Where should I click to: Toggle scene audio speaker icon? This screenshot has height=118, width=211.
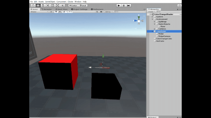pyautogui.click(x=60, y=12)
